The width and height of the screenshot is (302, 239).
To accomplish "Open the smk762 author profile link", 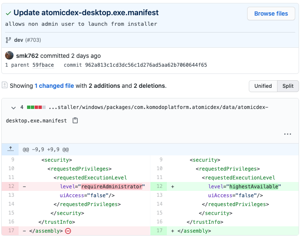I will click(x=27, y=56).
